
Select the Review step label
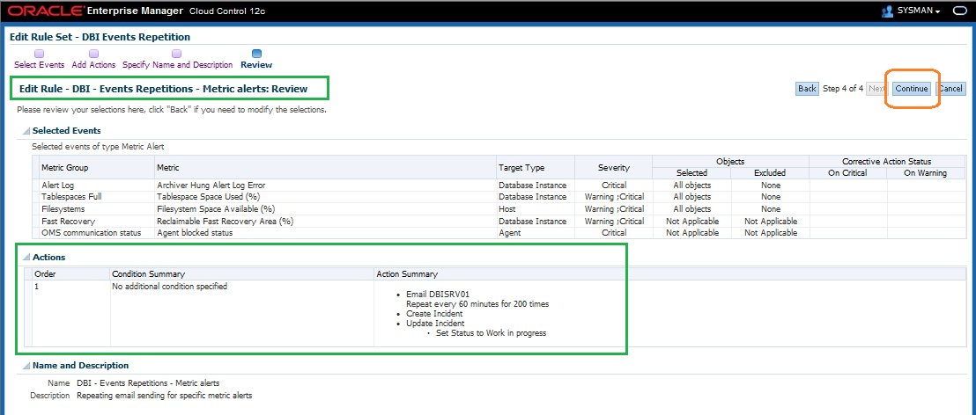coord(256,64)
